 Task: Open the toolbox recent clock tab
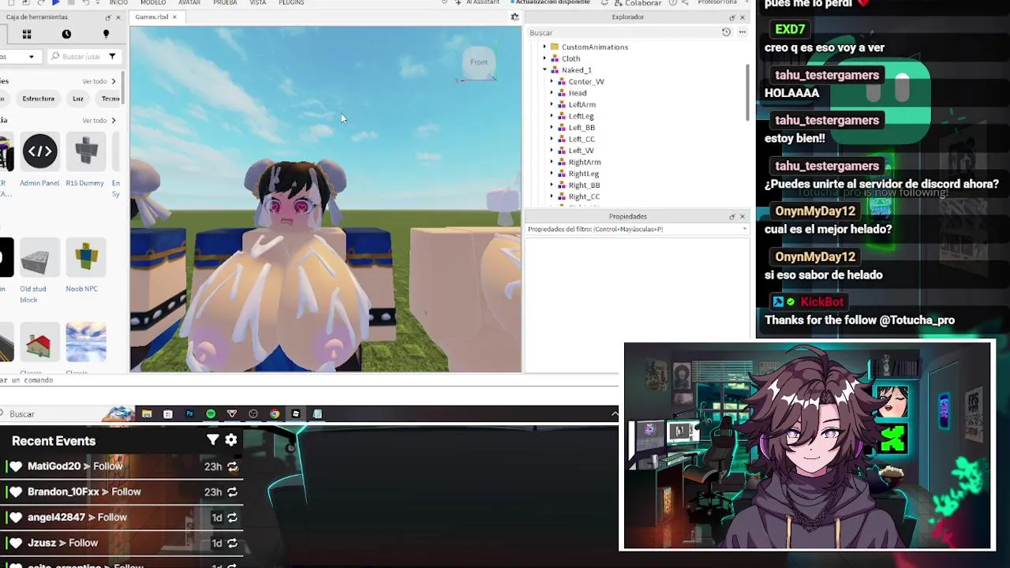pos(66,34)
